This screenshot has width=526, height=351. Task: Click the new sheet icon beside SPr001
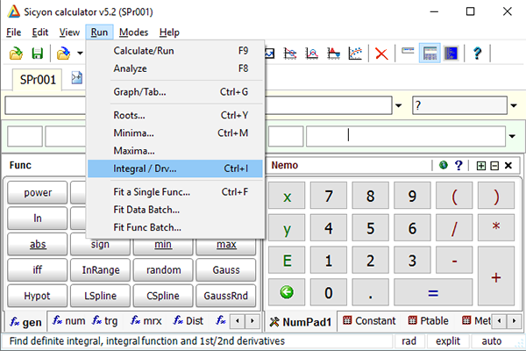click(x=77, y=77)
